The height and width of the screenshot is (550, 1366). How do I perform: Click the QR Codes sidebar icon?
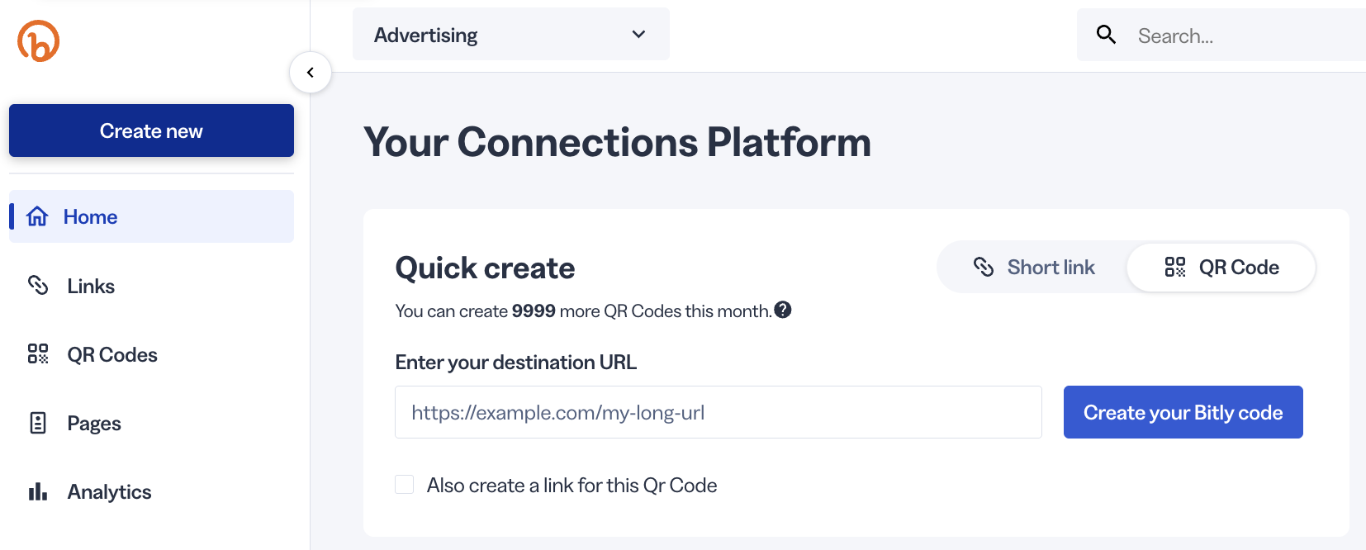(x=38, y=354)
